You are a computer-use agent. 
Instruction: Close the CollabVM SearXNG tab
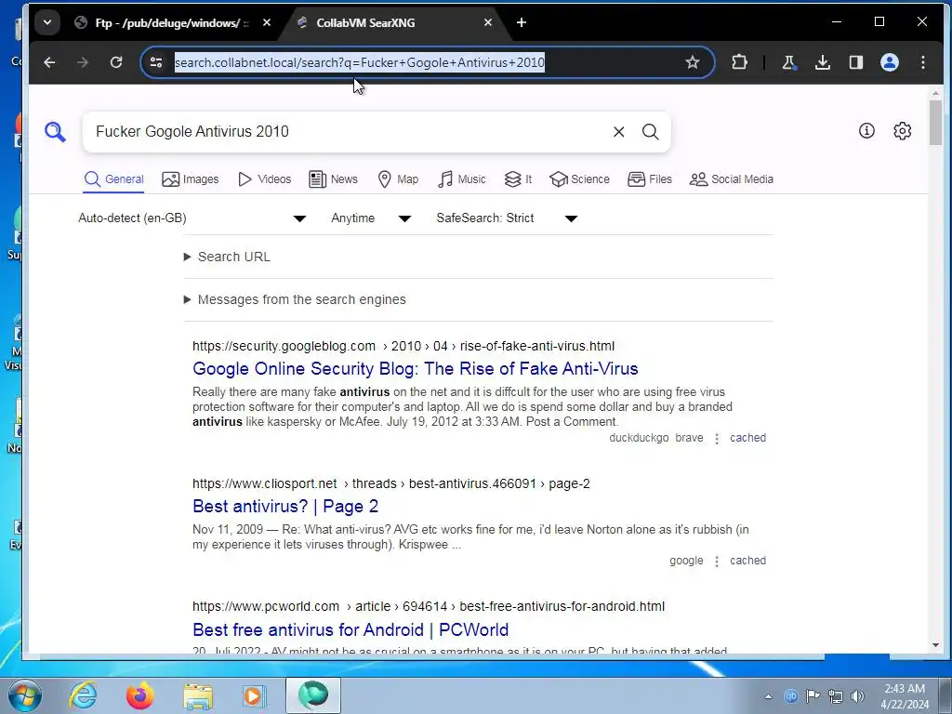point(488,22)
